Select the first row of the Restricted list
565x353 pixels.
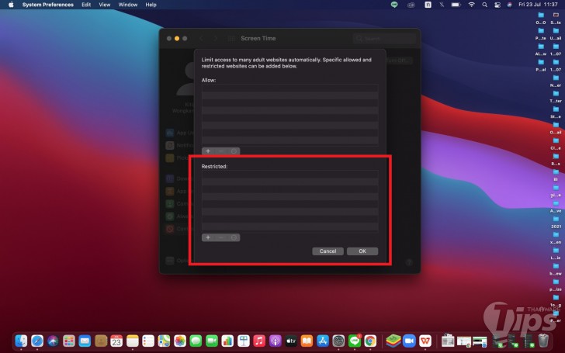289,175
